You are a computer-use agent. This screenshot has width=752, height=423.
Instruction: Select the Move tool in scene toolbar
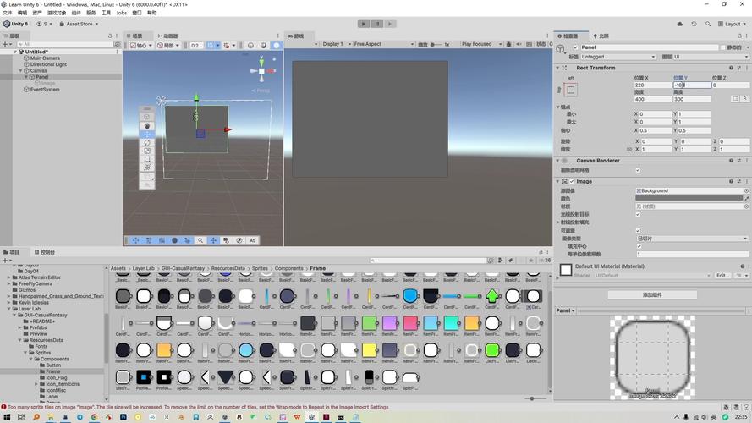tap(147, 135)
